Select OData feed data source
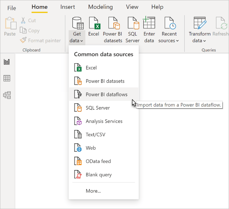The height and width of the screenshot is (209, 229). coord(104,161)
